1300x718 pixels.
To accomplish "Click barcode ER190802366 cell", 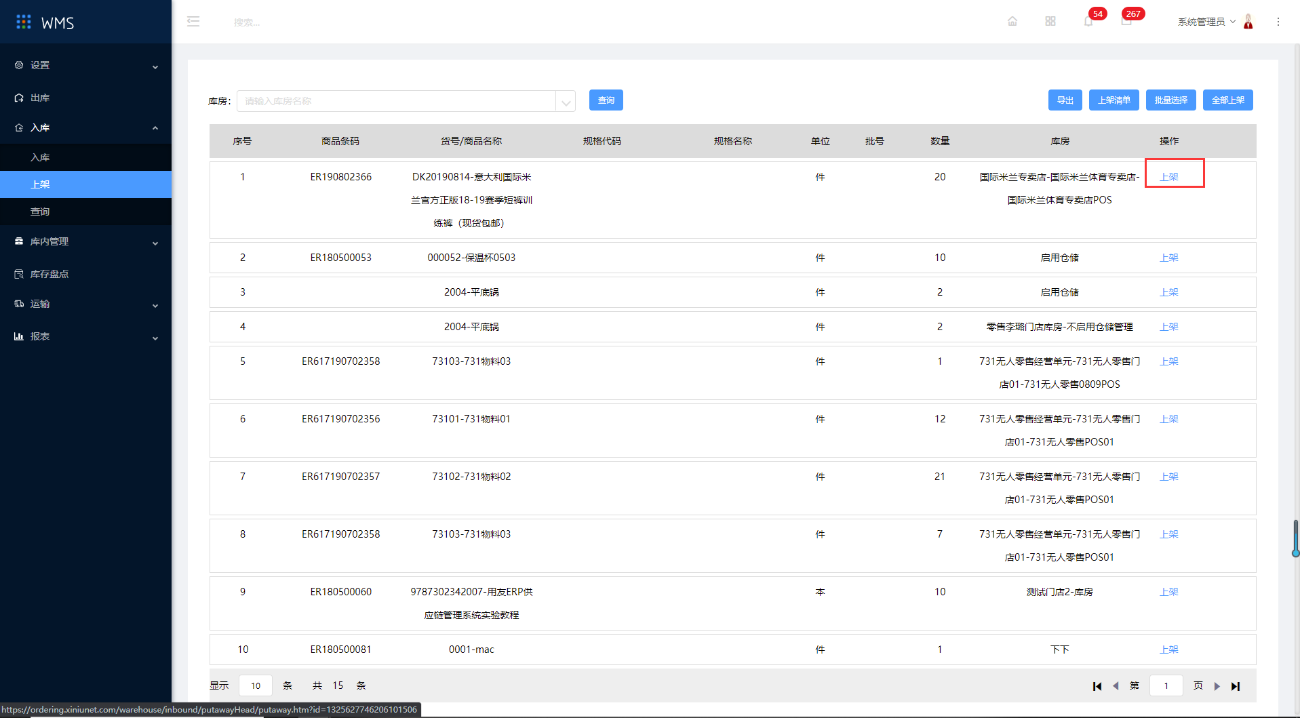I will (341, 177).
